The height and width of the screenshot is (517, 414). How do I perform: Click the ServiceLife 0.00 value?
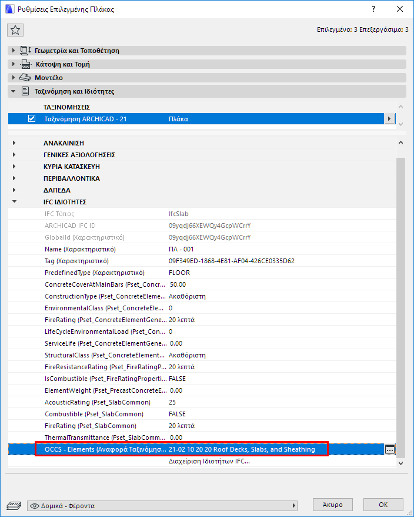coord(176,343)
